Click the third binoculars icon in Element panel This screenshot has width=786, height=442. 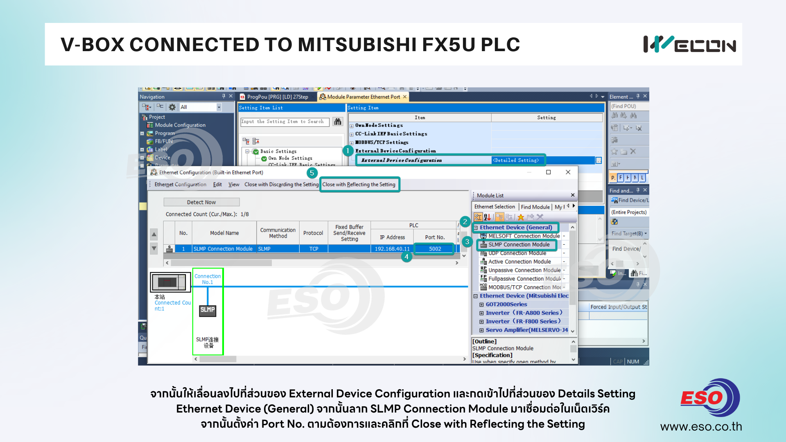[633, 116]
